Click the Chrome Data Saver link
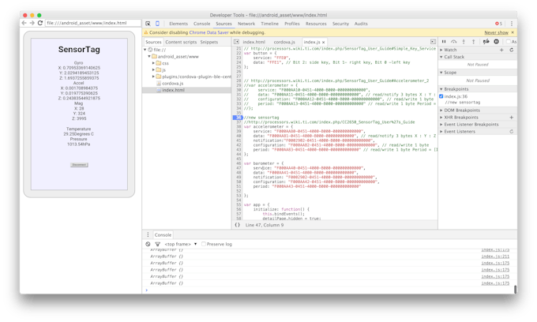The height and width of the screenshot is (322, 537). pos(208,32)
